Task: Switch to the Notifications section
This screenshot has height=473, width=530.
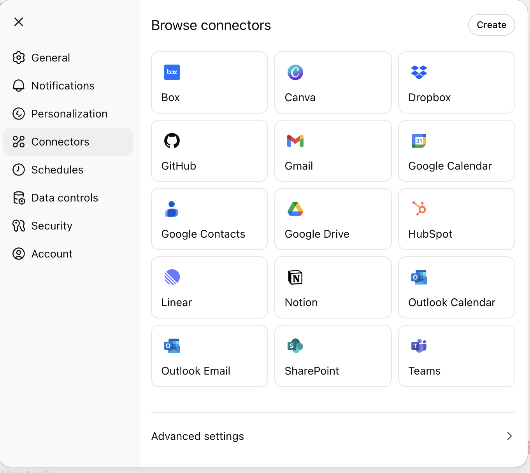Action: (63, 86)
